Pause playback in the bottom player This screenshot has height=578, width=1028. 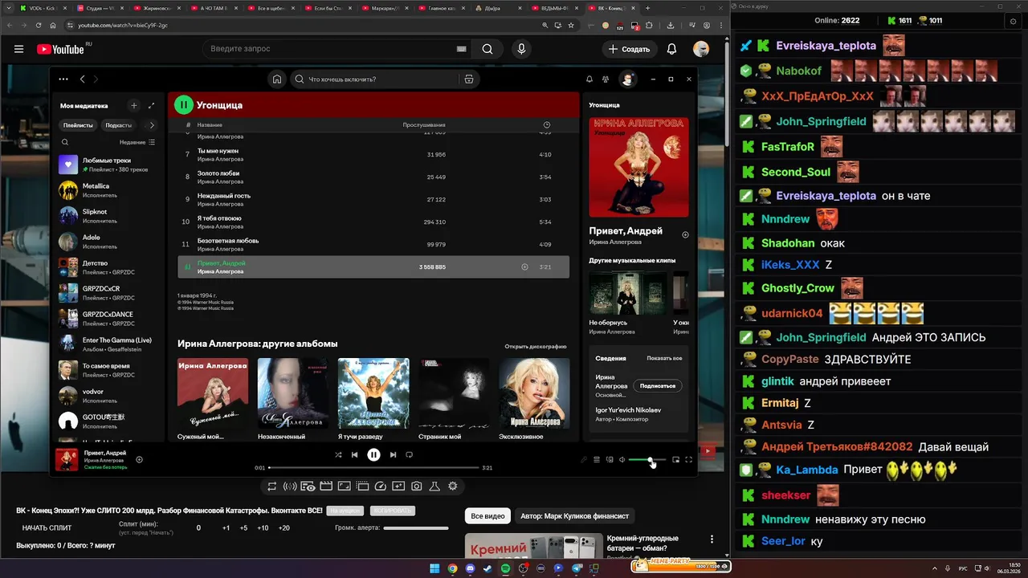coord(373,454)
